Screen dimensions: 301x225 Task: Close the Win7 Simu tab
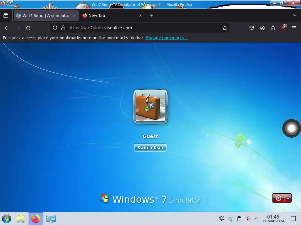coord(74,16)
